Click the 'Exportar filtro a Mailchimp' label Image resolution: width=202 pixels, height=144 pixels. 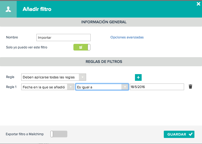click(25, 134)
